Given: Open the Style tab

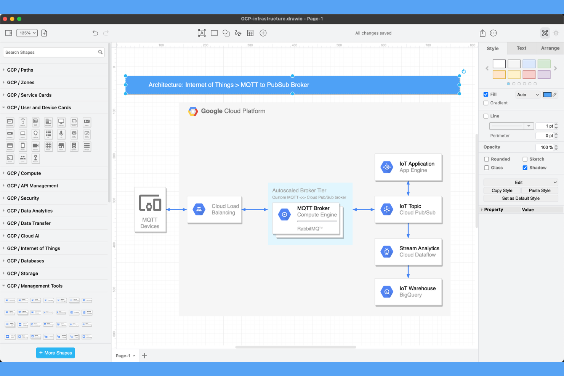Looking at the screenshot, I should (x=493, y=48).
